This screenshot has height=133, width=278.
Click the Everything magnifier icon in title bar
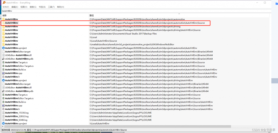click(x=4, y=3)
